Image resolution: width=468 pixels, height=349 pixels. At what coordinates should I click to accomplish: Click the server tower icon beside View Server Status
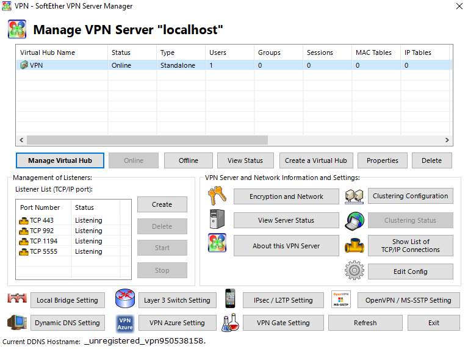(217, 219)
